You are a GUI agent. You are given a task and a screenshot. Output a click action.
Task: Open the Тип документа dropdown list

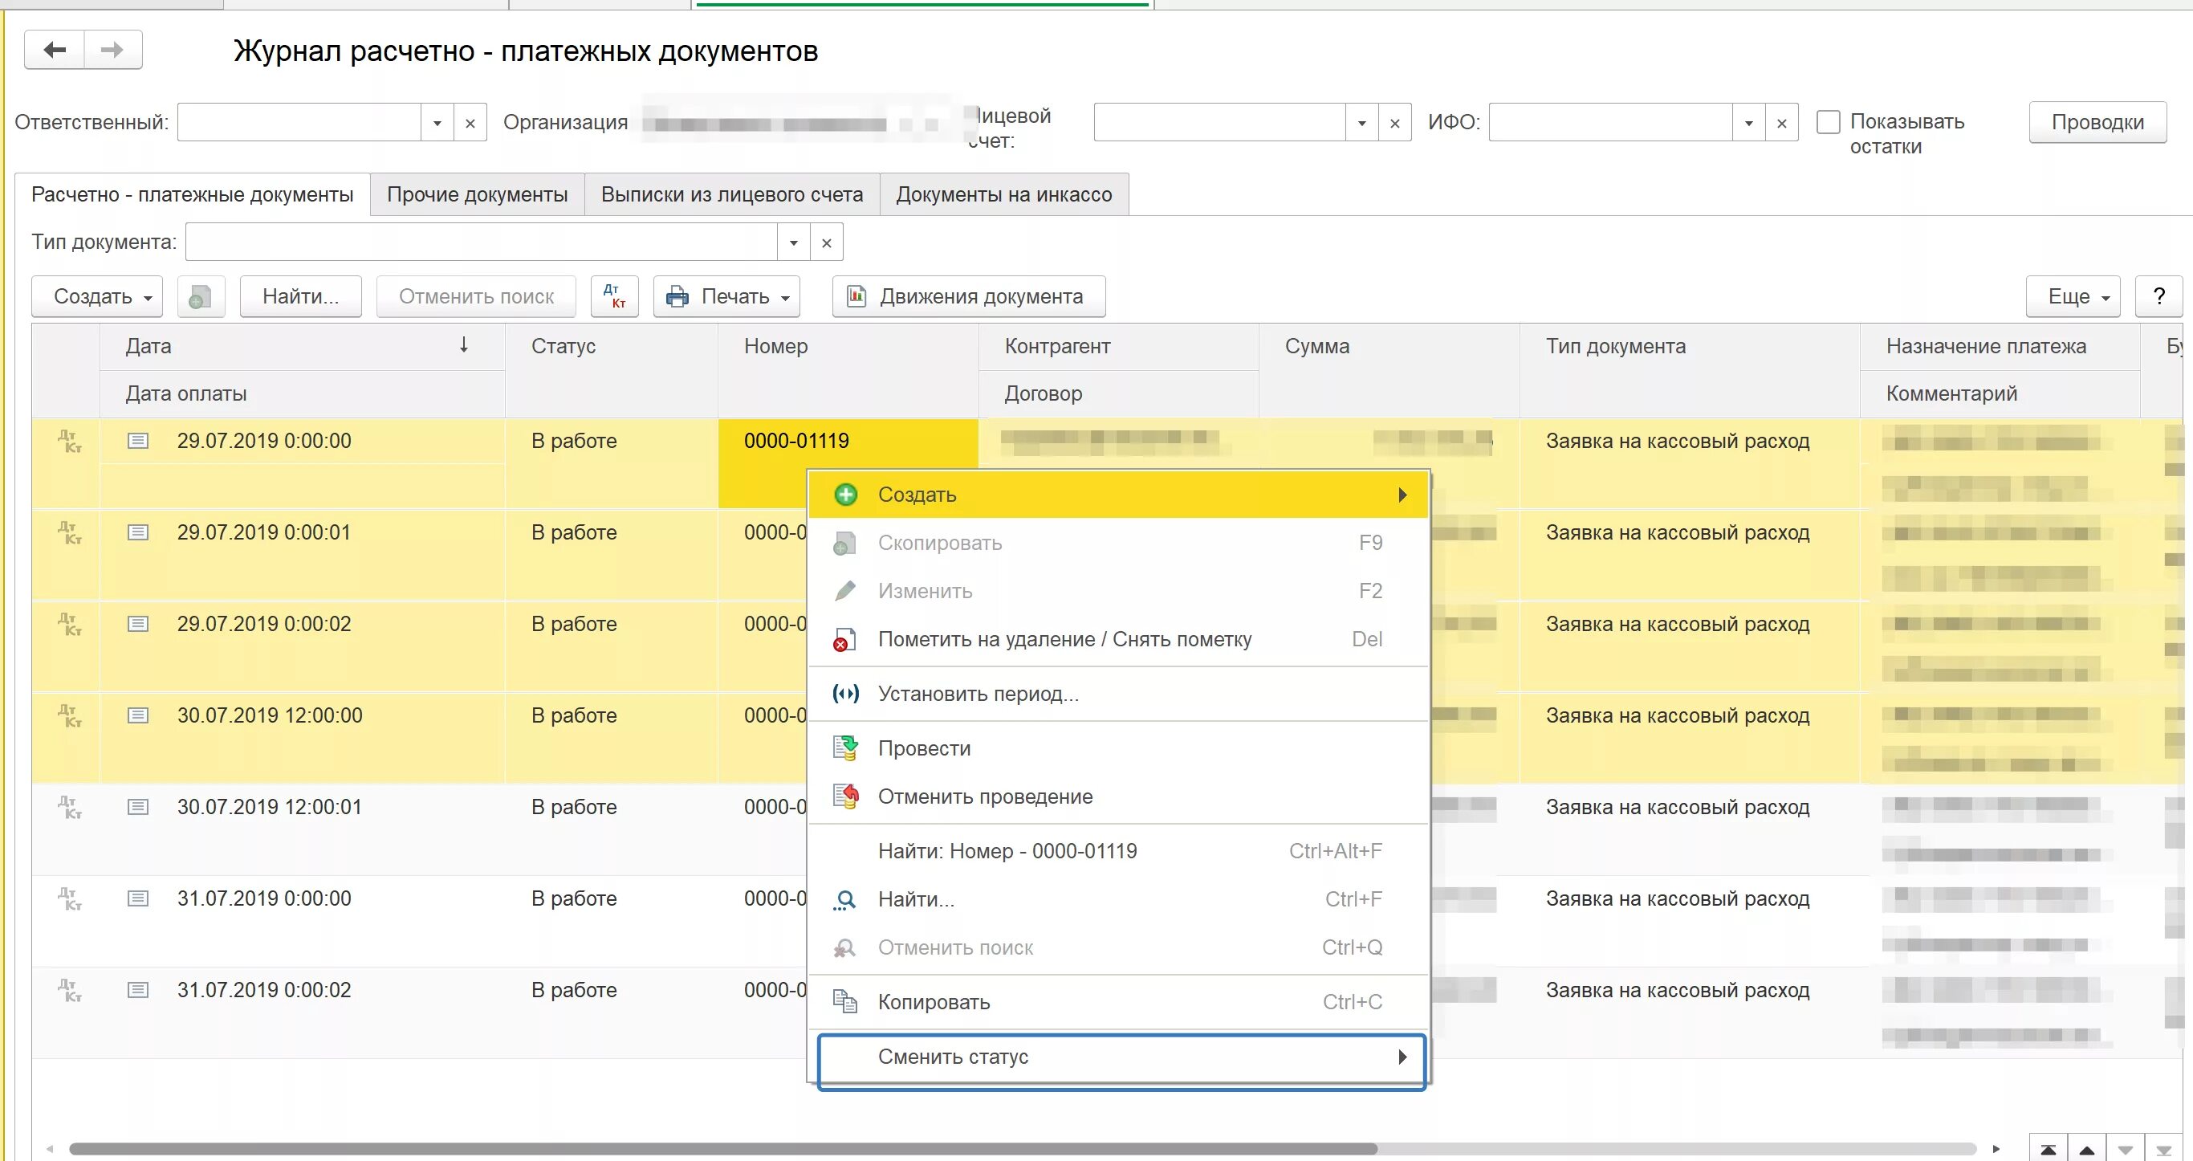[793, 242]
